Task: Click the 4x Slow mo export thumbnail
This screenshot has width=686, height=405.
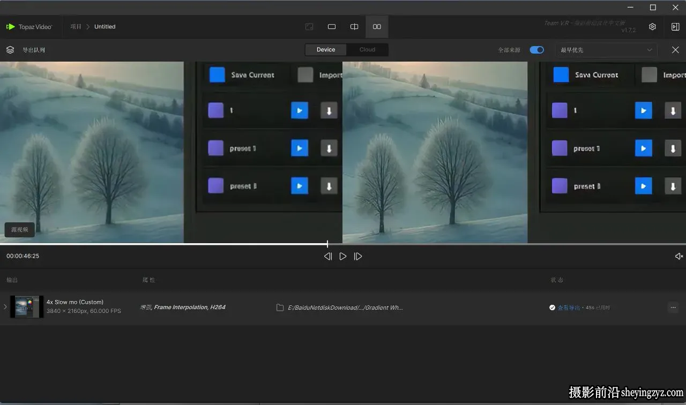Action: click(27, 307)
